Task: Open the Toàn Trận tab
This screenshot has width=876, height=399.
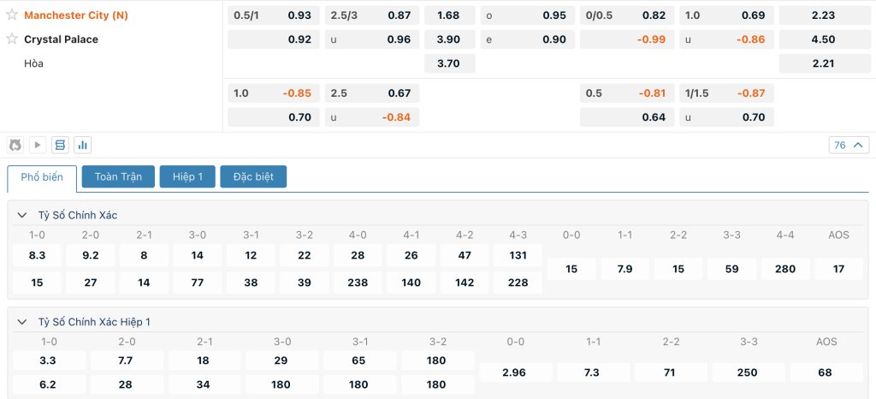Action: click(x=118, y=176)
